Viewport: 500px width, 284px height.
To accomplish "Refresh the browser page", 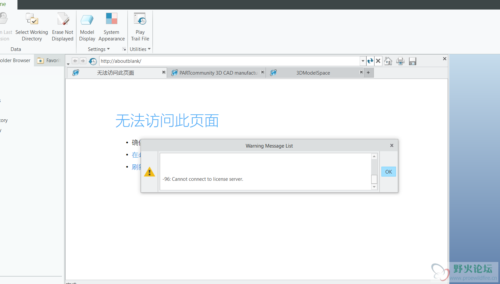I will point(370,61).
